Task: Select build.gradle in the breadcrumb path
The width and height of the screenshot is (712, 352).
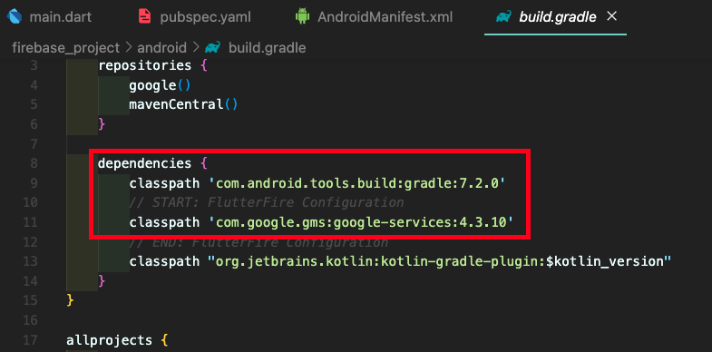Action: click(267, 48)
